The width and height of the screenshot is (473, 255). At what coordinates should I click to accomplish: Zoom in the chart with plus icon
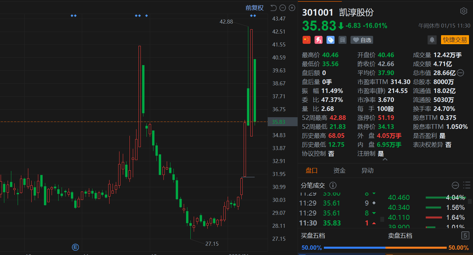pos(292,8)
